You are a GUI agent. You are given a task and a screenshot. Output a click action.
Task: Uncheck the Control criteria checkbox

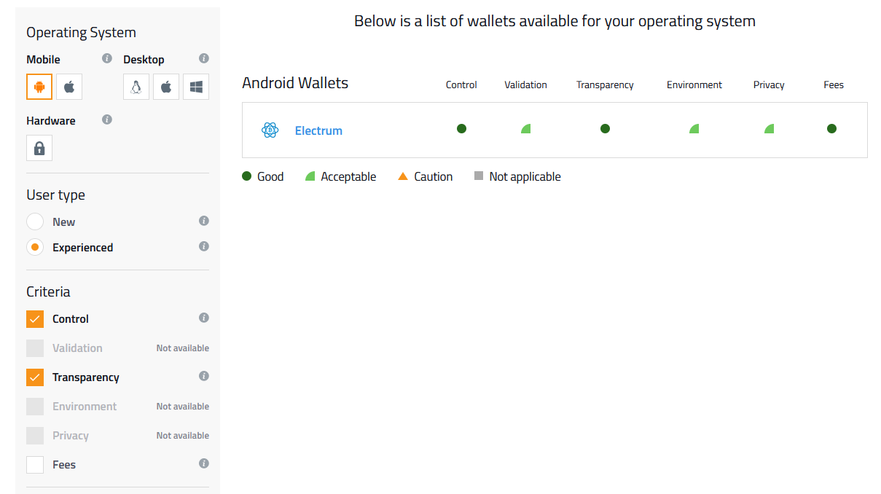click(x=35, y=319)
